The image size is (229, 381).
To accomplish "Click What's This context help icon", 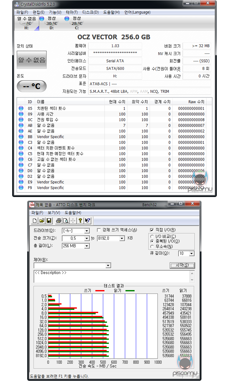I will pos(88,221).
